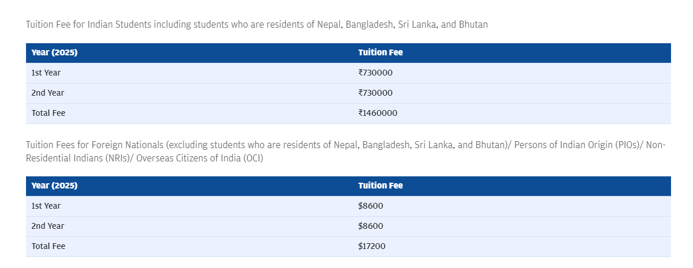693x268 pixels.
Task: Click the ₹1460000 total fee value
Action: click(378, 114)
